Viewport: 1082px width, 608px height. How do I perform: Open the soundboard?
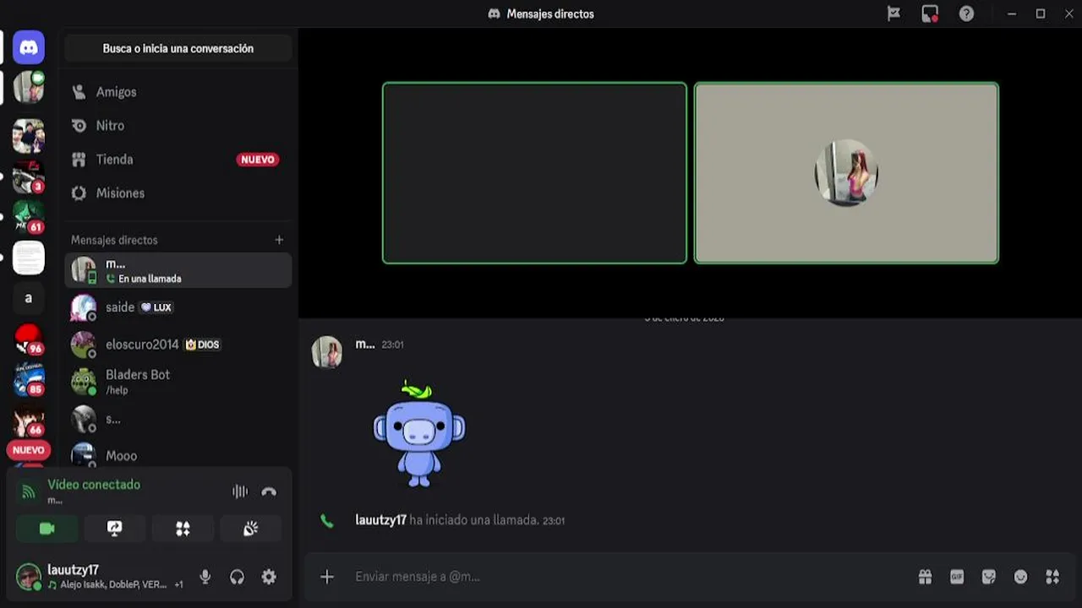(250, 529)
